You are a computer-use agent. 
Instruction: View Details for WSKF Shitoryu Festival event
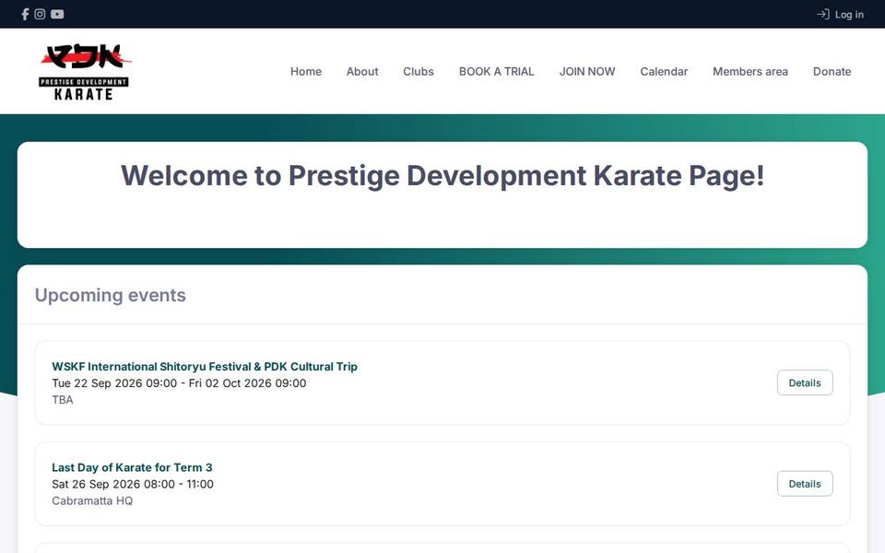tap(805, 382)
